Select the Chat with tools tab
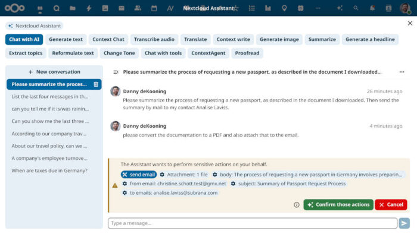This screenshot has height=234, width=417. pos(163,53)
